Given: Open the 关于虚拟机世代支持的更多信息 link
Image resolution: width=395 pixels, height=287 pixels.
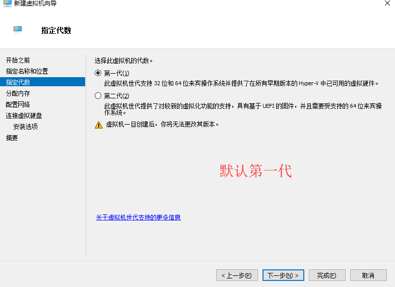Looking at the screenshot, I should click(138, 217).
